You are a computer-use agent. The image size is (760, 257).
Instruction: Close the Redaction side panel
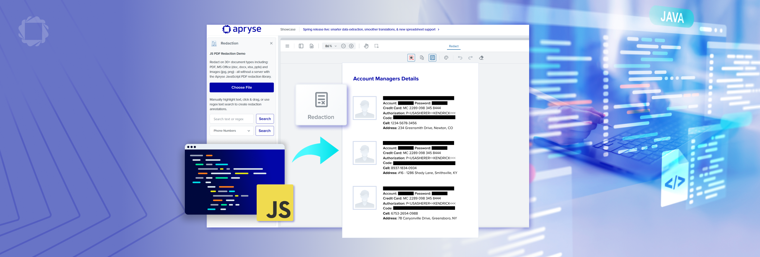271,43
